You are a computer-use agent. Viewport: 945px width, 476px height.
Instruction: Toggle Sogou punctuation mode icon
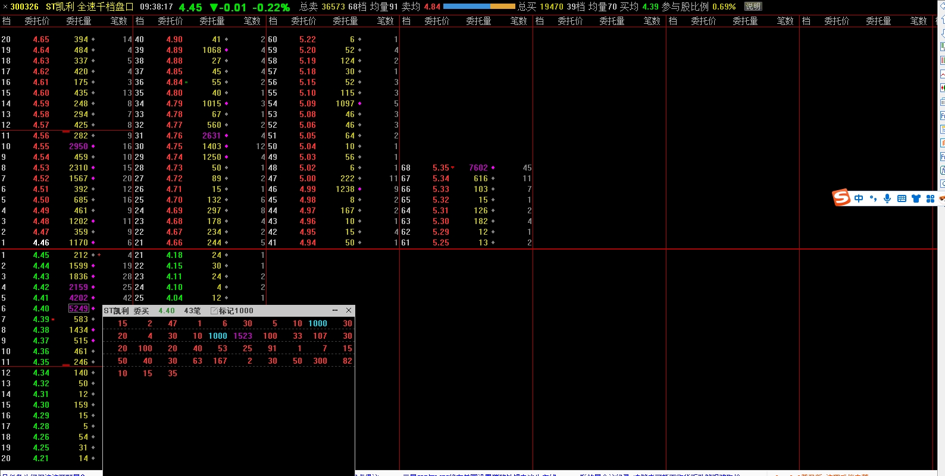[x=873, y=198]
